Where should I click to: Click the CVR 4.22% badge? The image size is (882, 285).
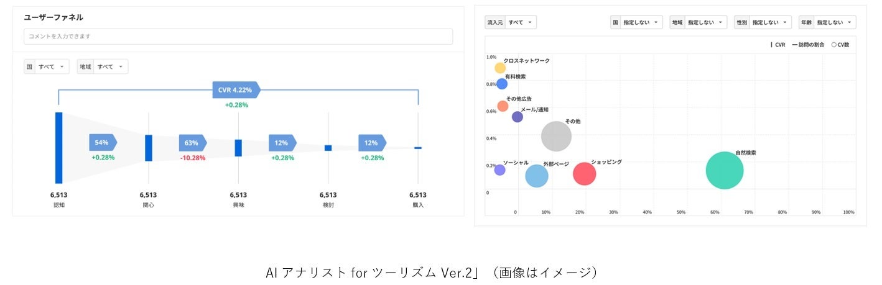236,90
